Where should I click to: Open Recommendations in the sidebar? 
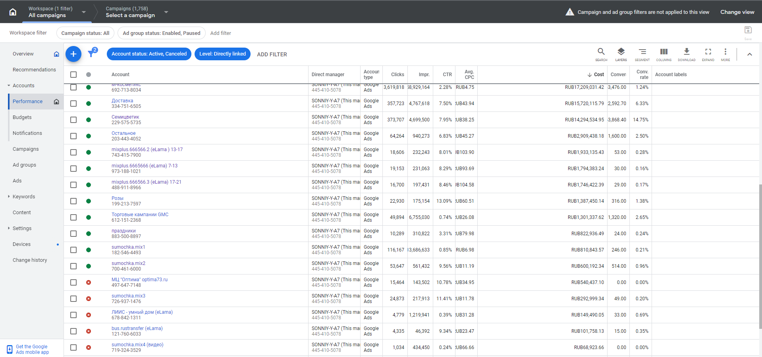tap(34, 70)
